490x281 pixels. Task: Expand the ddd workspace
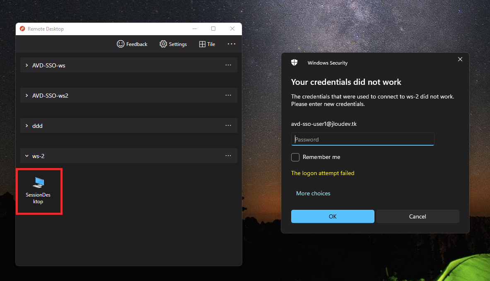click(27, 126)
